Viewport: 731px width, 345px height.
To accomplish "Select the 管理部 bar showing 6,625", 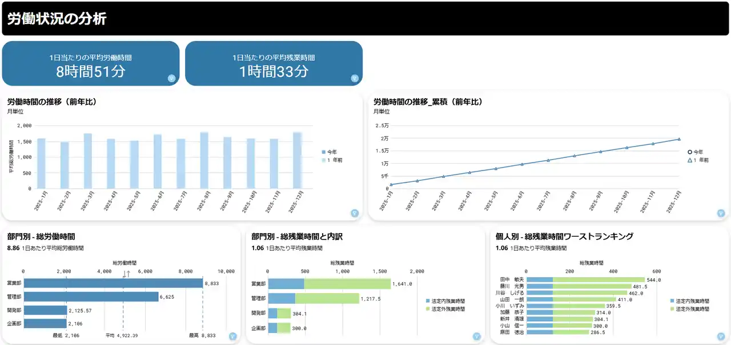I will click(x=91, y=297).
